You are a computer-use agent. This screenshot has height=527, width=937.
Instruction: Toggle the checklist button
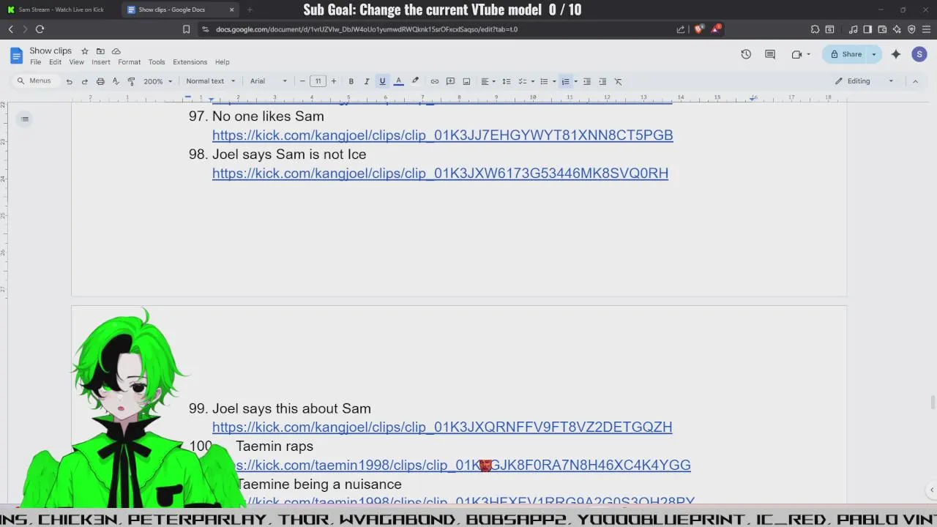coord(523,81)
